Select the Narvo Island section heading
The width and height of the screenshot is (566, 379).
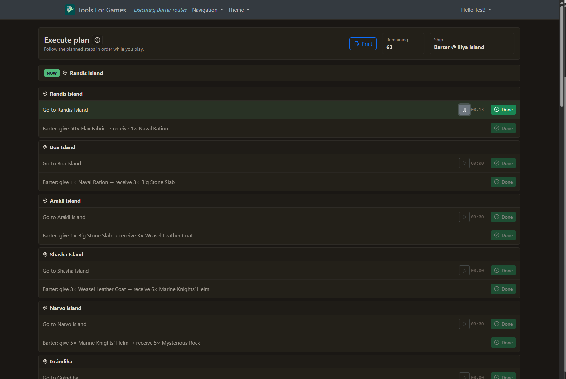[x=65, y=308]
